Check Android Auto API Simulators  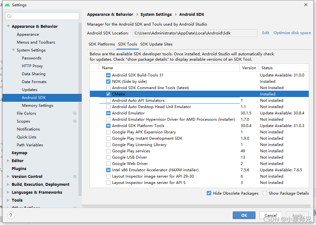click(108, 100)
